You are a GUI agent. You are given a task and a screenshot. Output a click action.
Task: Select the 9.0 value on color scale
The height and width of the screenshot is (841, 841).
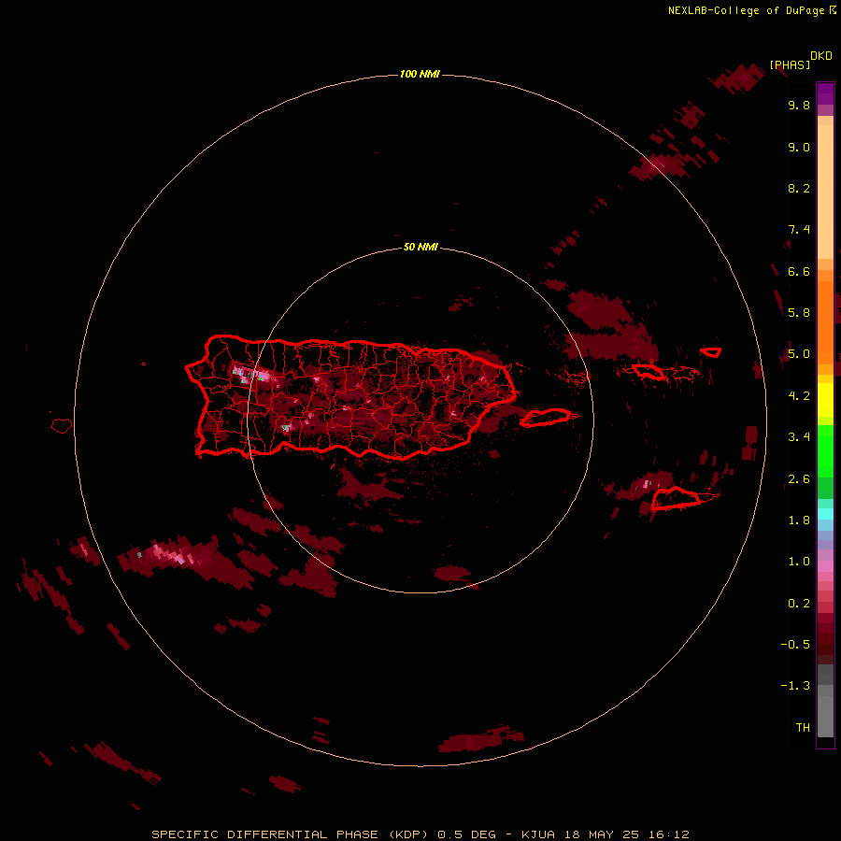click(799, 147)
